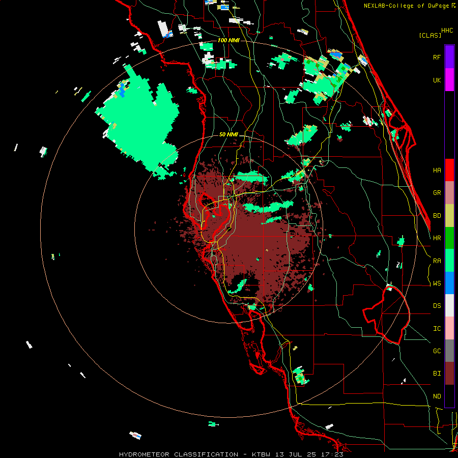Viewport: 458px width, 458px height.
Task: Click the 100 NMI range ring label
Action: [x=228, y=40]
